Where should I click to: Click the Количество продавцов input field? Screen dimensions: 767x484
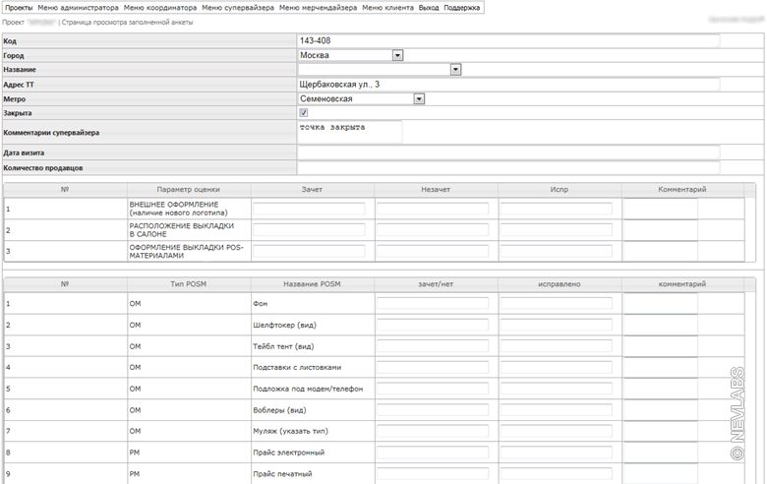(508, 168)
